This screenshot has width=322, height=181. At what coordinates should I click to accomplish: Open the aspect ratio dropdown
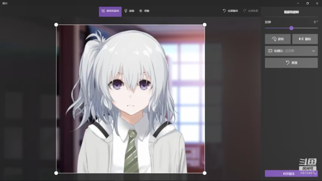tap(291, 51)
